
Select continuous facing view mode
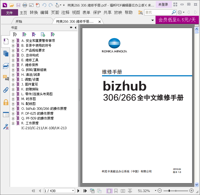(130, 191)
